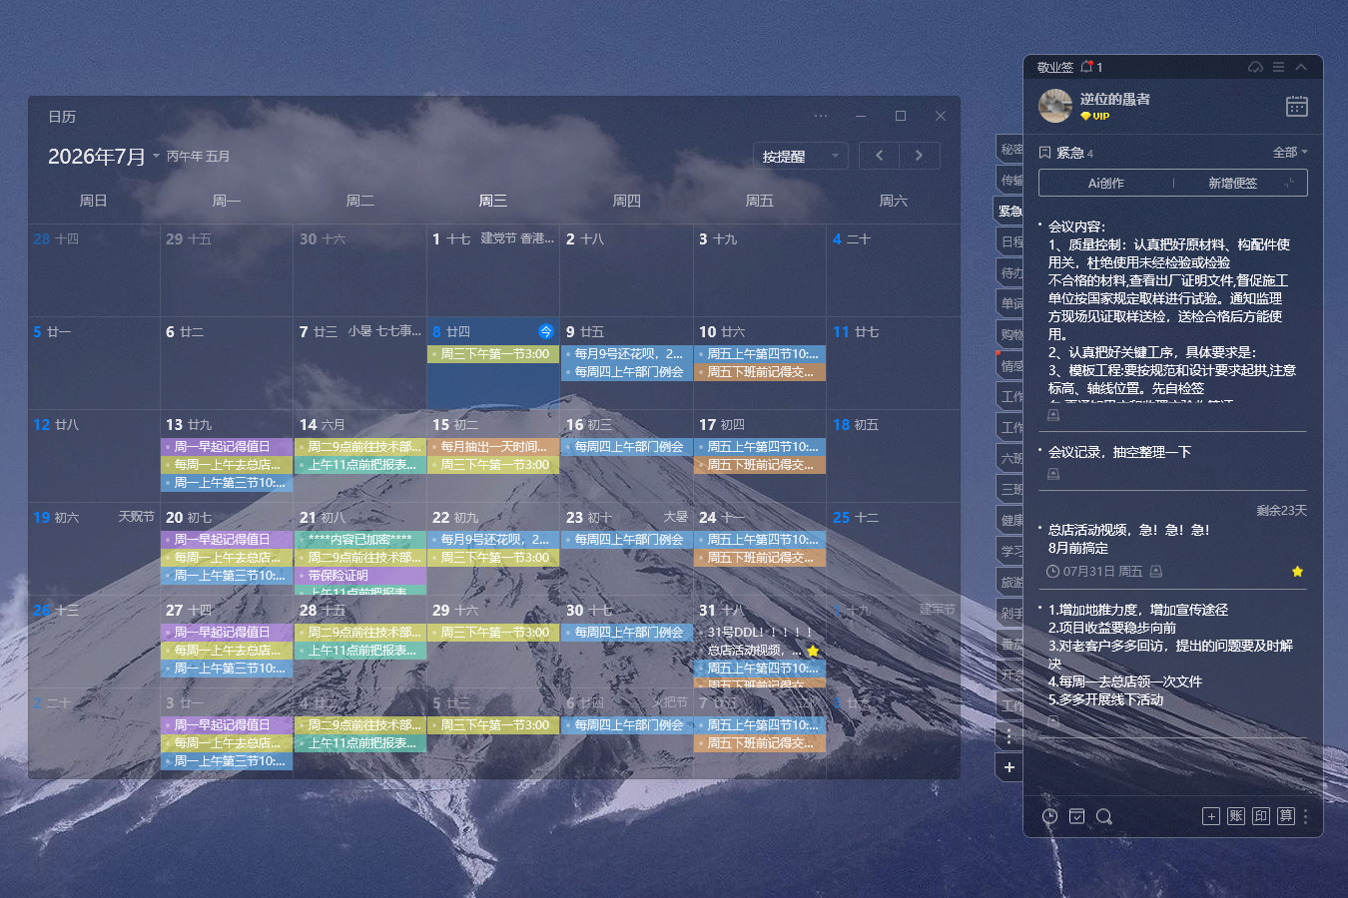This screenshot has width=1348, height=898.
Task: Click the 印 tool icon
Action: [1261, 816]
